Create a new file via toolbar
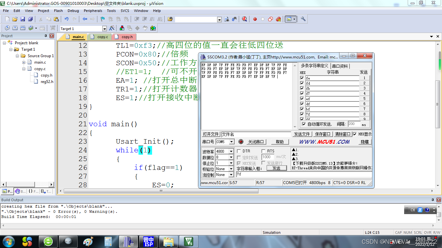Image resolution: width=442 pixels, height=248 pixels. (x=7, y=19)
